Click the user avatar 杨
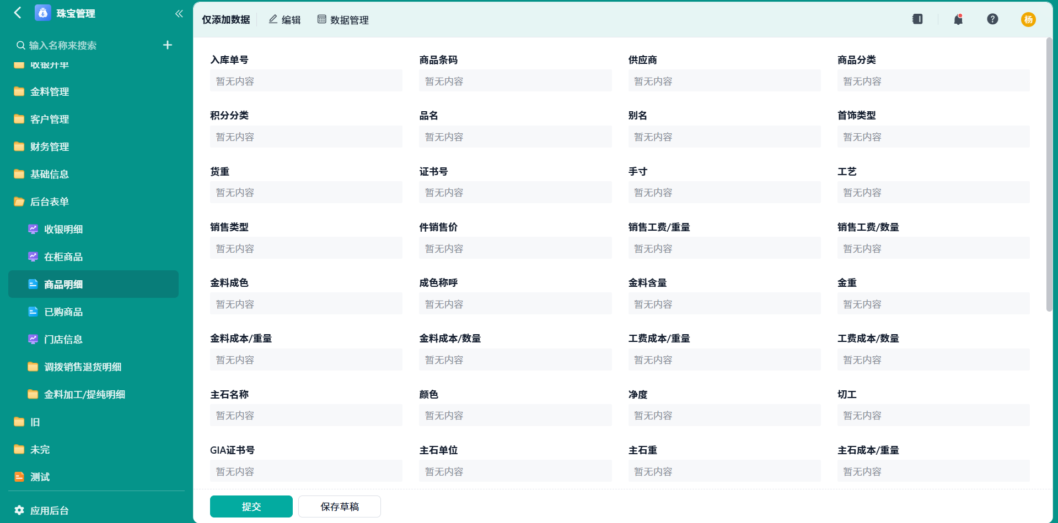 (x=1028, y=19)
